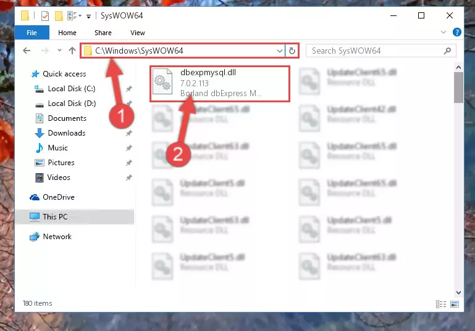Click the dbexpmysql.dll gear file icon
This screenshot has width=475, height=331.
[162, 82]
